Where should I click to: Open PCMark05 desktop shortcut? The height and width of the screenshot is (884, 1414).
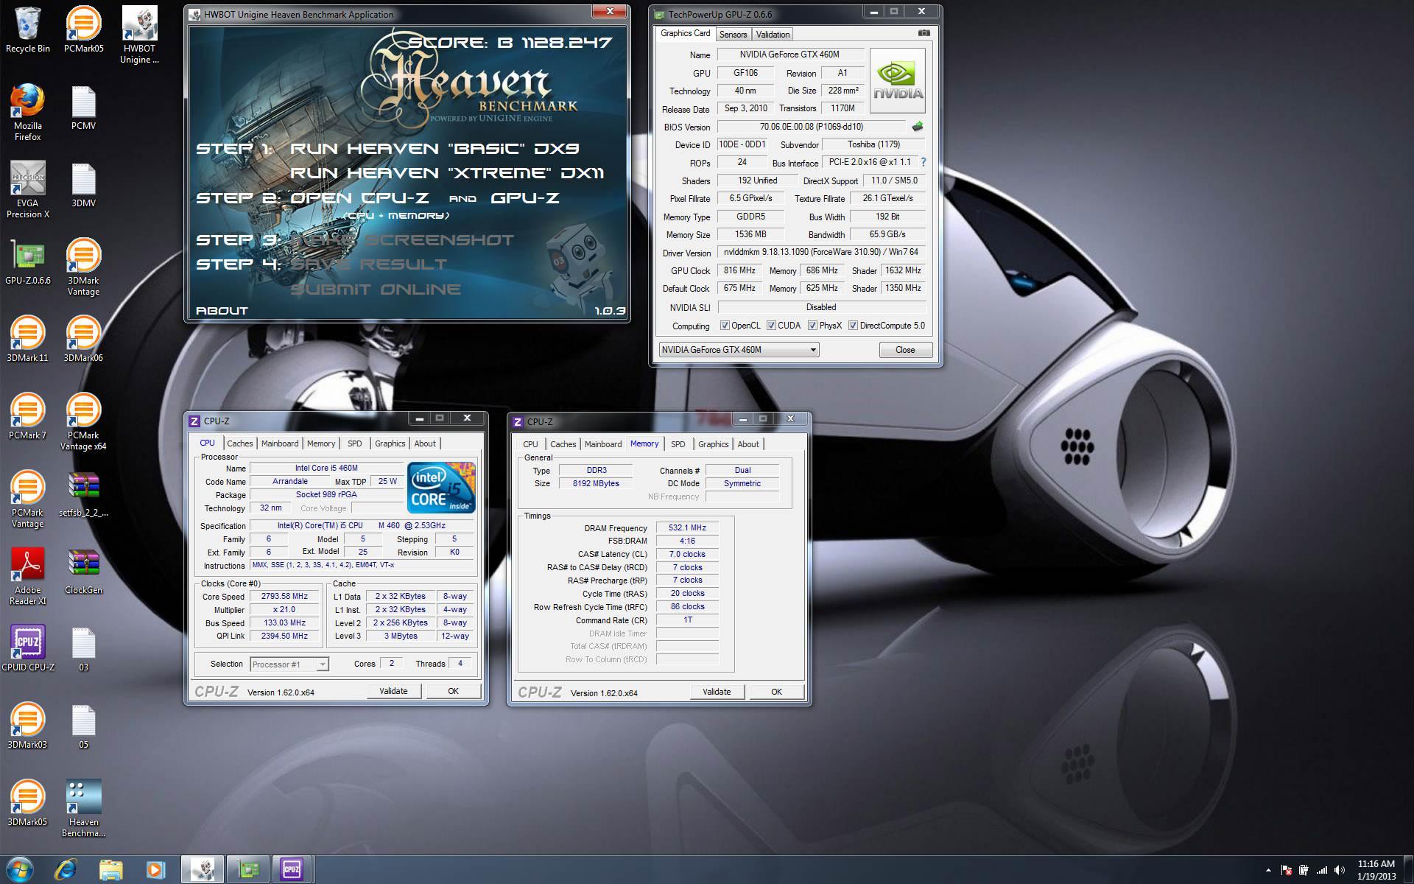coord(83,29)
